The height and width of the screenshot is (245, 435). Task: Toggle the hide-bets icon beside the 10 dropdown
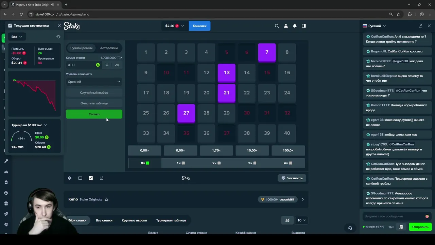(x=288, y=220)
